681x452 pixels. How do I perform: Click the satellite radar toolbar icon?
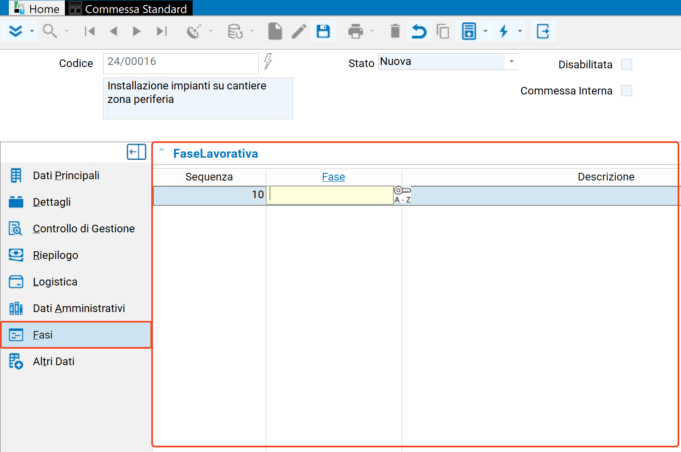[x=194, y=31]
